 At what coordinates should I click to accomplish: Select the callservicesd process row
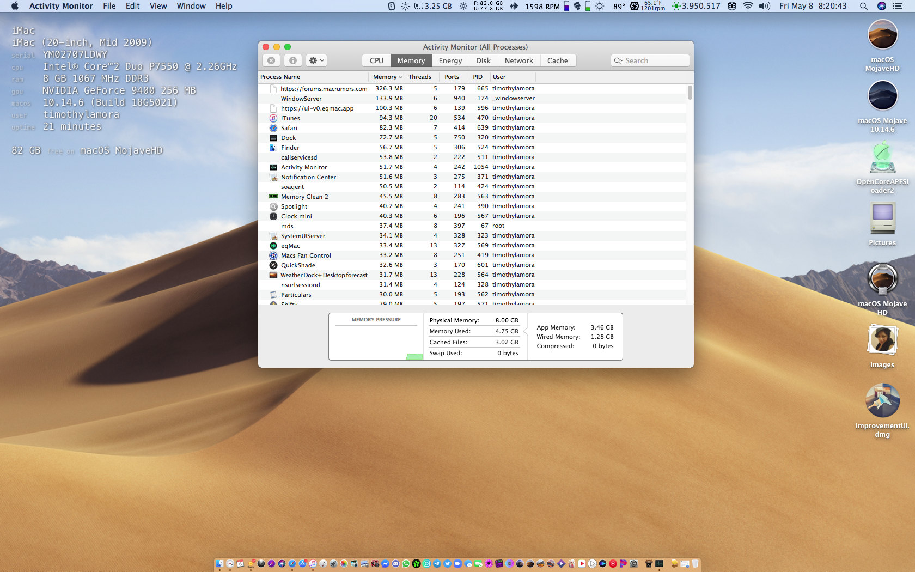(x=472, y=157)
